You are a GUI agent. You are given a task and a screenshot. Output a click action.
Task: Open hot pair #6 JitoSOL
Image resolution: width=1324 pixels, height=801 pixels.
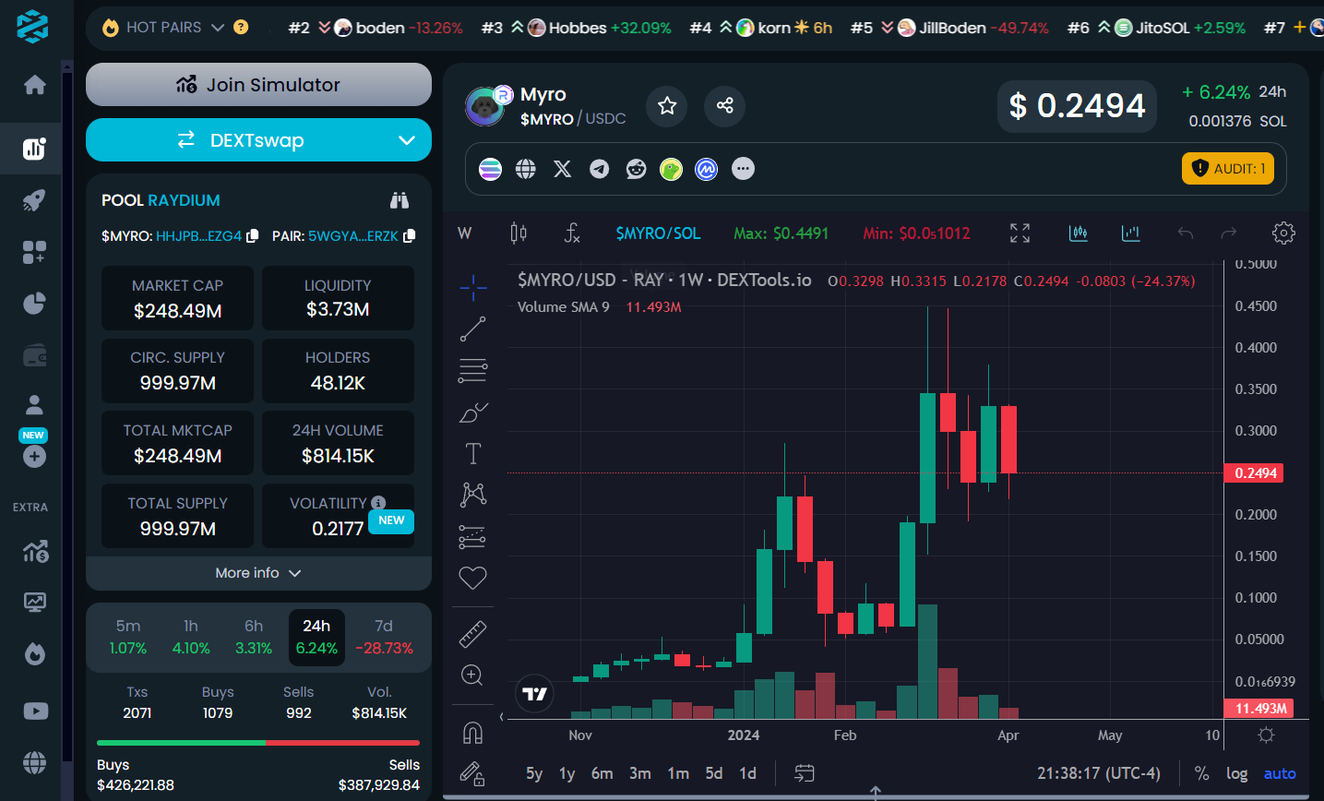(x=1156, y=28)
